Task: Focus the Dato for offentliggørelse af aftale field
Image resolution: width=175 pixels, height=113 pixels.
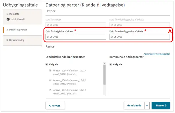Action: pyautogui.click(x=140, y=37)
